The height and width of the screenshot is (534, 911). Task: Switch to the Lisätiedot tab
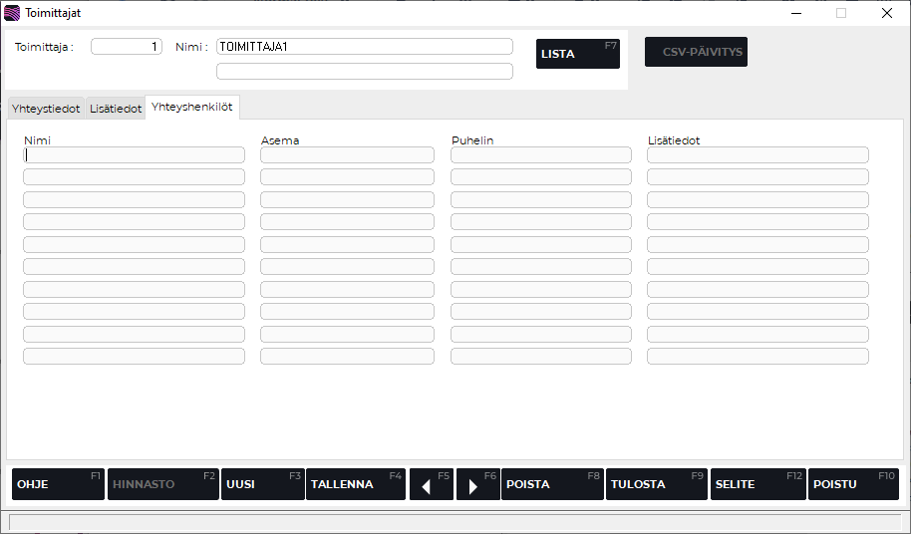[116, 109]
